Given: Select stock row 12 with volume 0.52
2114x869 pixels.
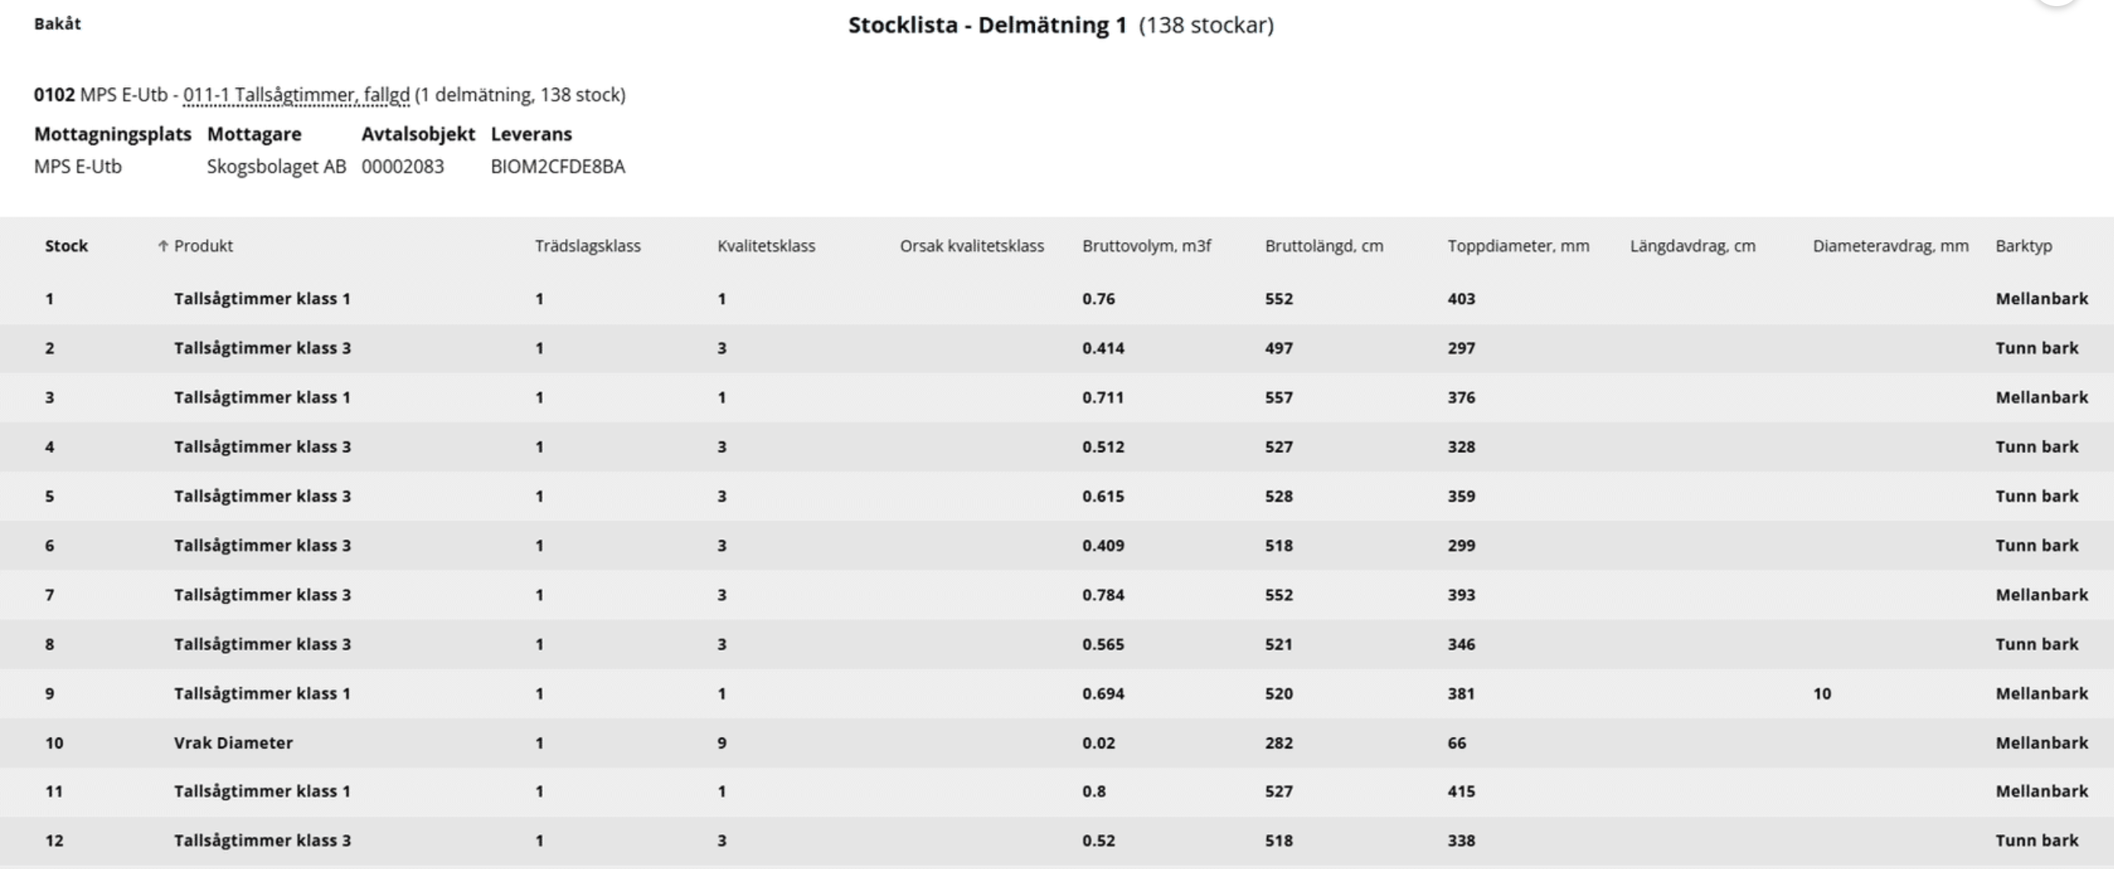Looking at the screenshot, I should pyautogui.click(x=1057, y=841).
